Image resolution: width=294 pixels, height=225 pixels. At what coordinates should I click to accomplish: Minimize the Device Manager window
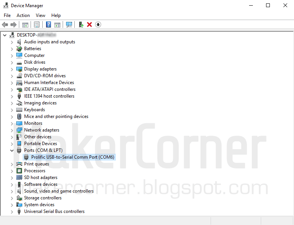(x=251, y=5)
